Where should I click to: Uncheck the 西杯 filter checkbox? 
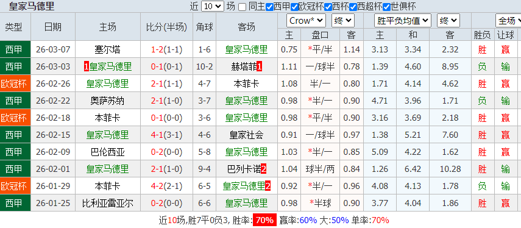[328, 7]
